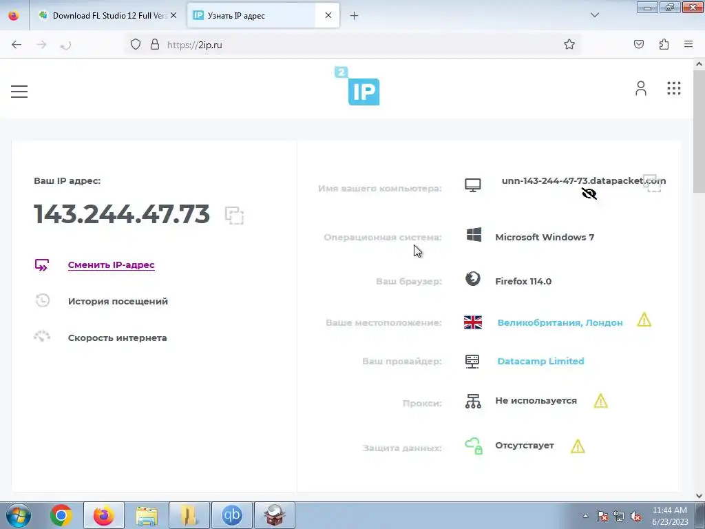Select Firefox 114.0 text

[523, 281]
